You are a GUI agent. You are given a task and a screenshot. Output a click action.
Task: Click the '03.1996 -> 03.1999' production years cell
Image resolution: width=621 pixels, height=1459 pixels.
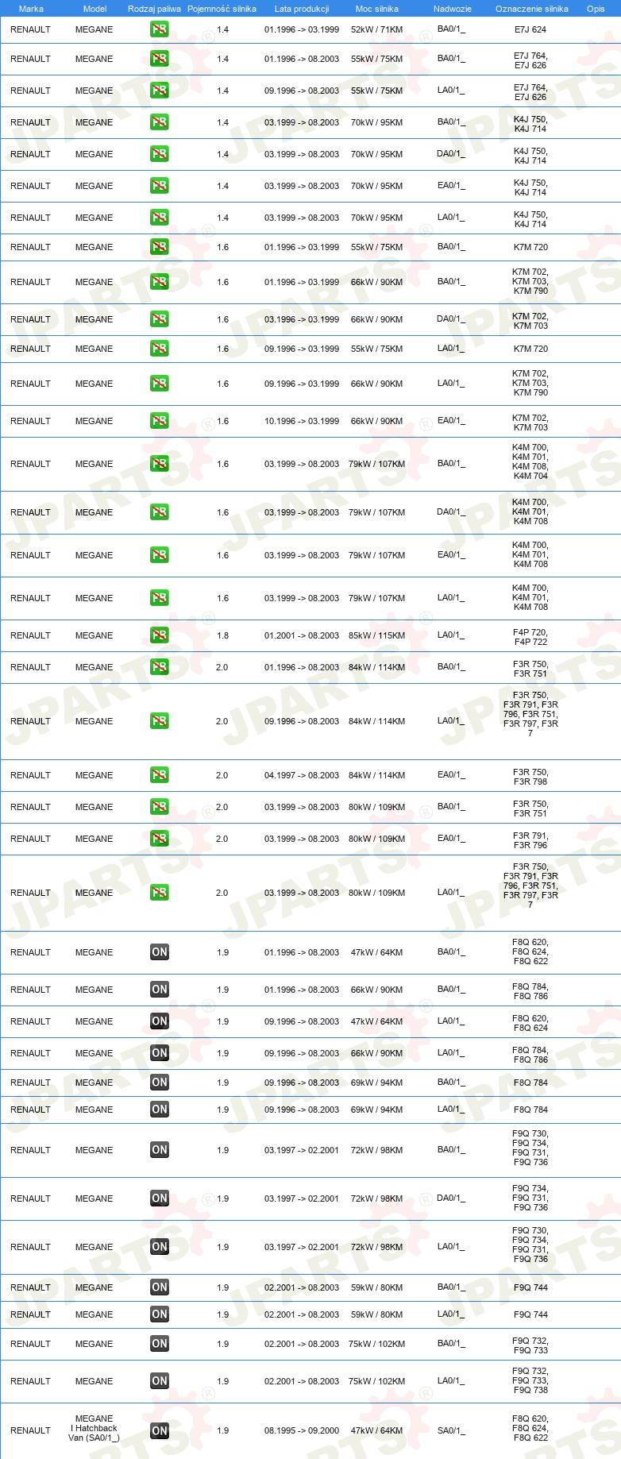pos(302,319)
